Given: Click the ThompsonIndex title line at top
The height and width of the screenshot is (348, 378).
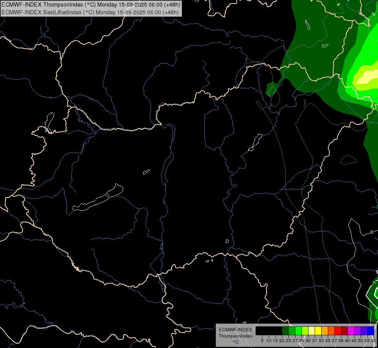Looking at the screenshot, I should coord(91,5).
